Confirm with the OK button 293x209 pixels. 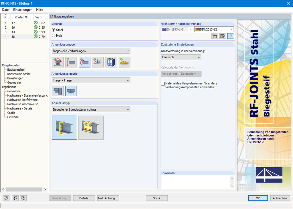tap(258, 198)
